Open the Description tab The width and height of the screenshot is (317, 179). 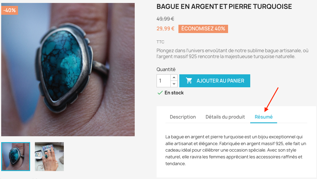(183, 117)
